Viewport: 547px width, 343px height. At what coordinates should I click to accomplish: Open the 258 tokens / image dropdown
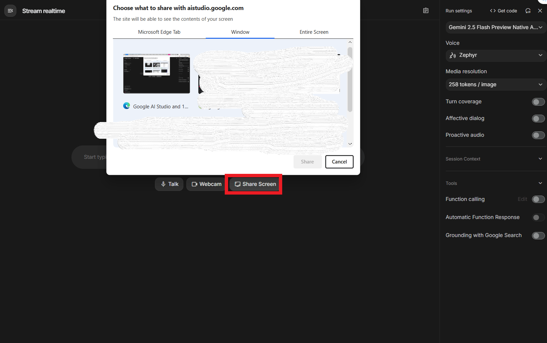pyautogui.click(x=496, y=85)
